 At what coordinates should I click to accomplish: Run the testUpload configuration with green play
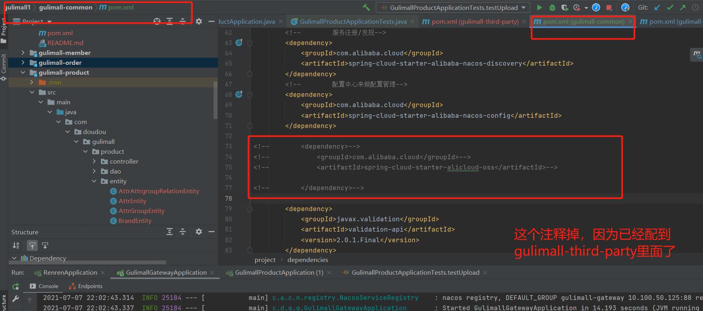(539, 8)
